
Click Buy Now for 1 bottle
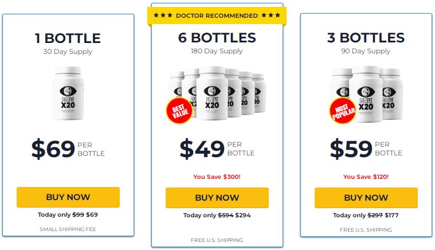click(68, 197)
